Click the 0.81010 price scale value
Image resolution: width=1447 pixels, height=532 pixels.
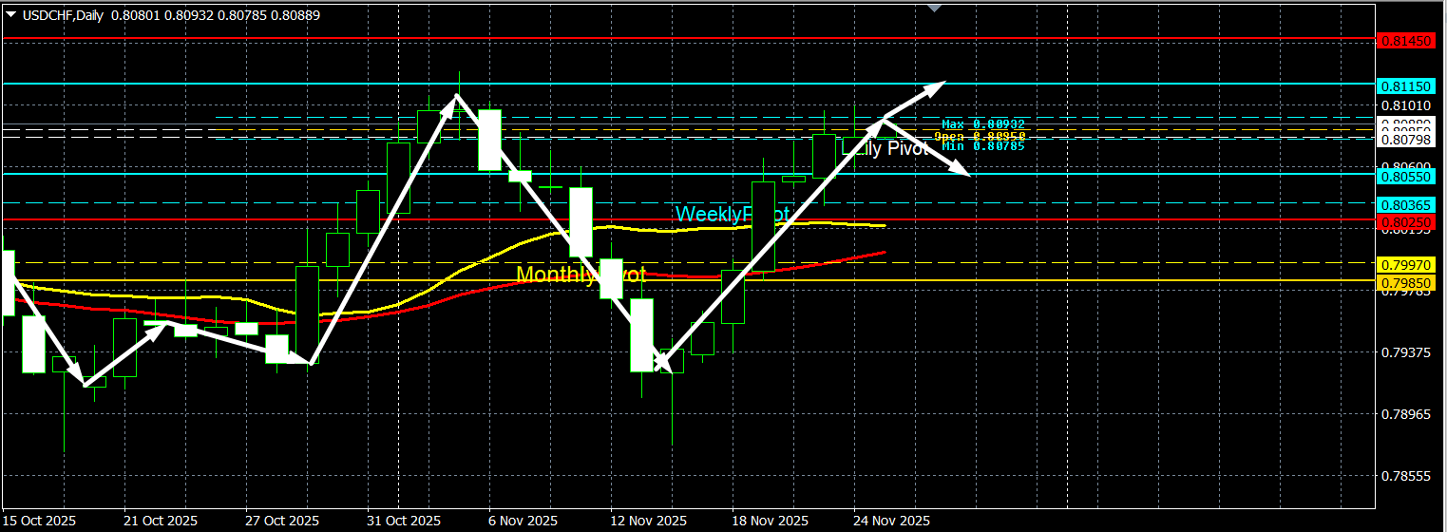point(1407,105)
